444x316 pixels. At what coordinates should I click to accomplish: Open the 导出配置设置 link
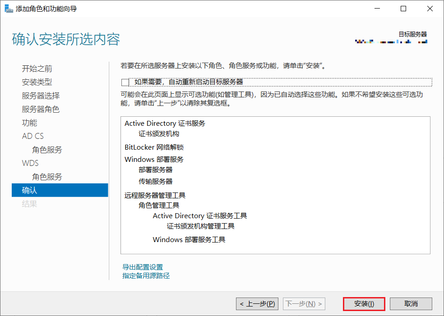pos(142,267)
